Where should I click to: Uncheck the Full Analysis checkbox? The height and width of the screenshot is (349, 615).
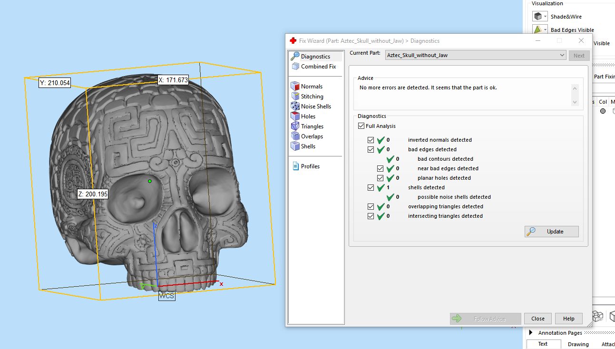coord(361,126)
